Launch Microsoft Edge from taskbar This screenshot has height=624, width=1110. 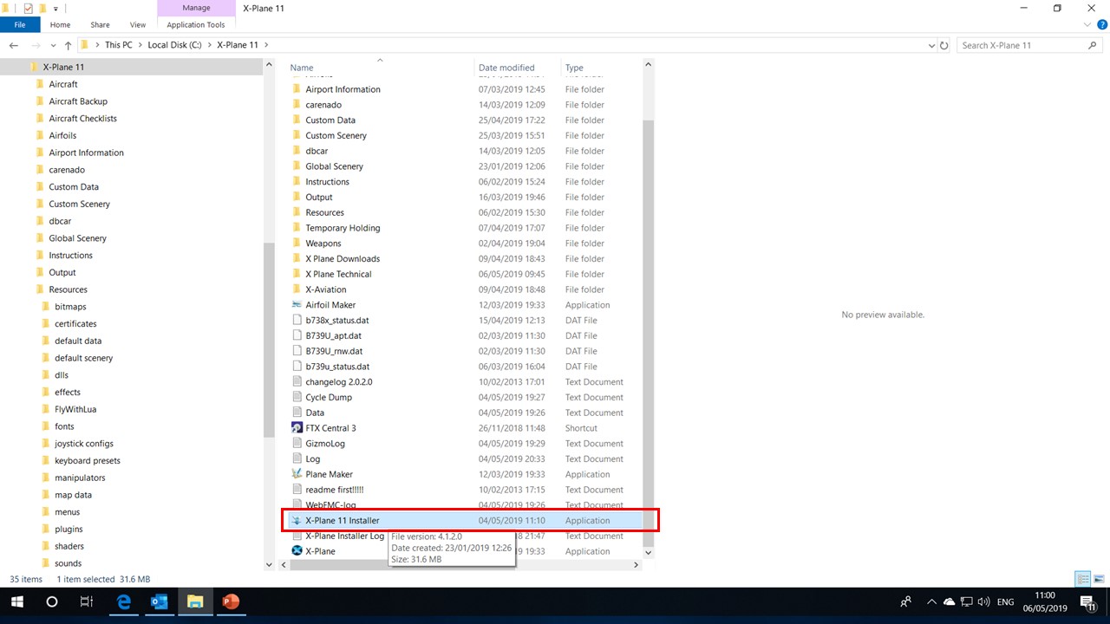(124, 601)
